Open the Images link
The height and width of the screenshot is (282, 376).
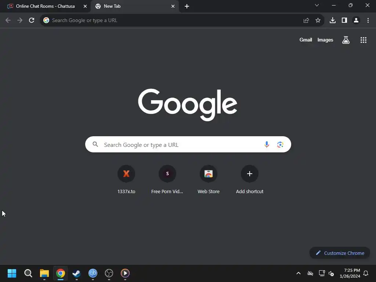(325, 40)
